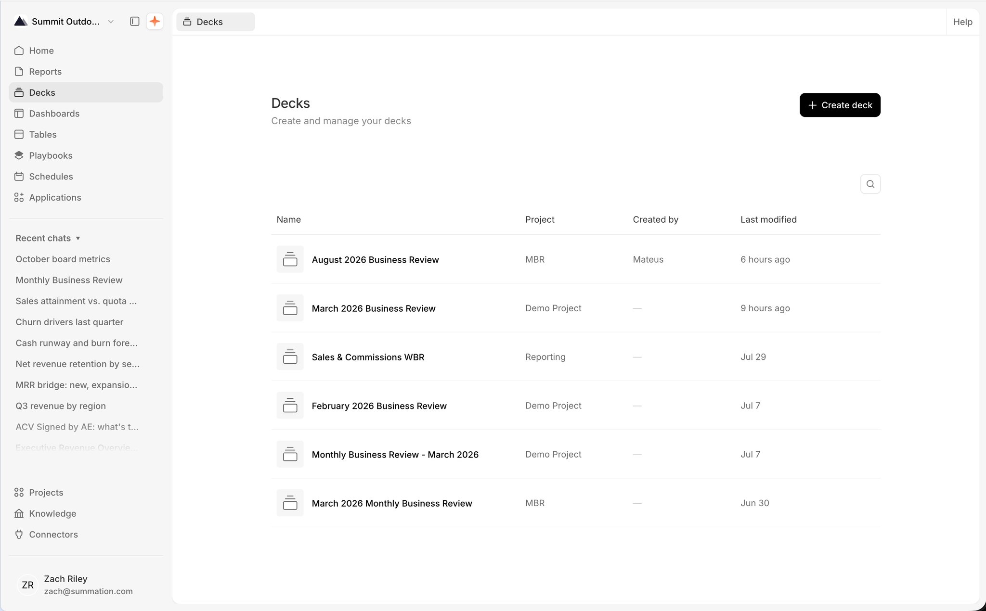Open Dashboards in the sidebar
The image size is (986, 611).
86,114
